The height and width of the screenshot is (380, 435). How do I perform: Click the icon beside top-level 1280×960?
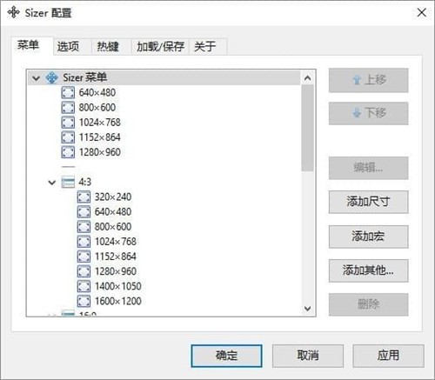click(x=68, y=152)
